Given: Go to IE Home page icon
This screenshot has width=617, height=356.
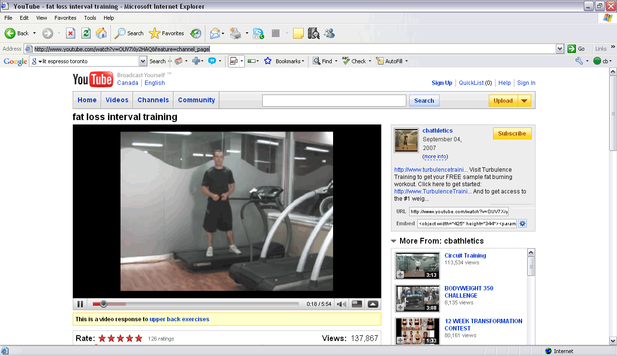Looking at the screenshot, I should pos(101,33).
